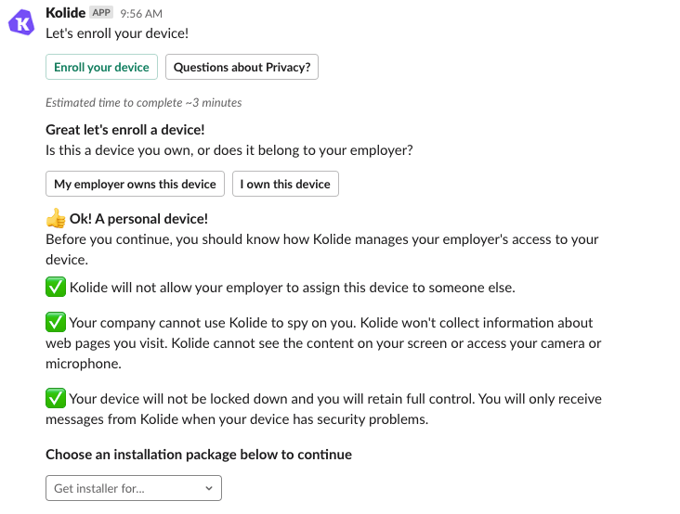This screenshot has height=514, width=680.
Task: Click the Kolide sender name
Action: 65,13
